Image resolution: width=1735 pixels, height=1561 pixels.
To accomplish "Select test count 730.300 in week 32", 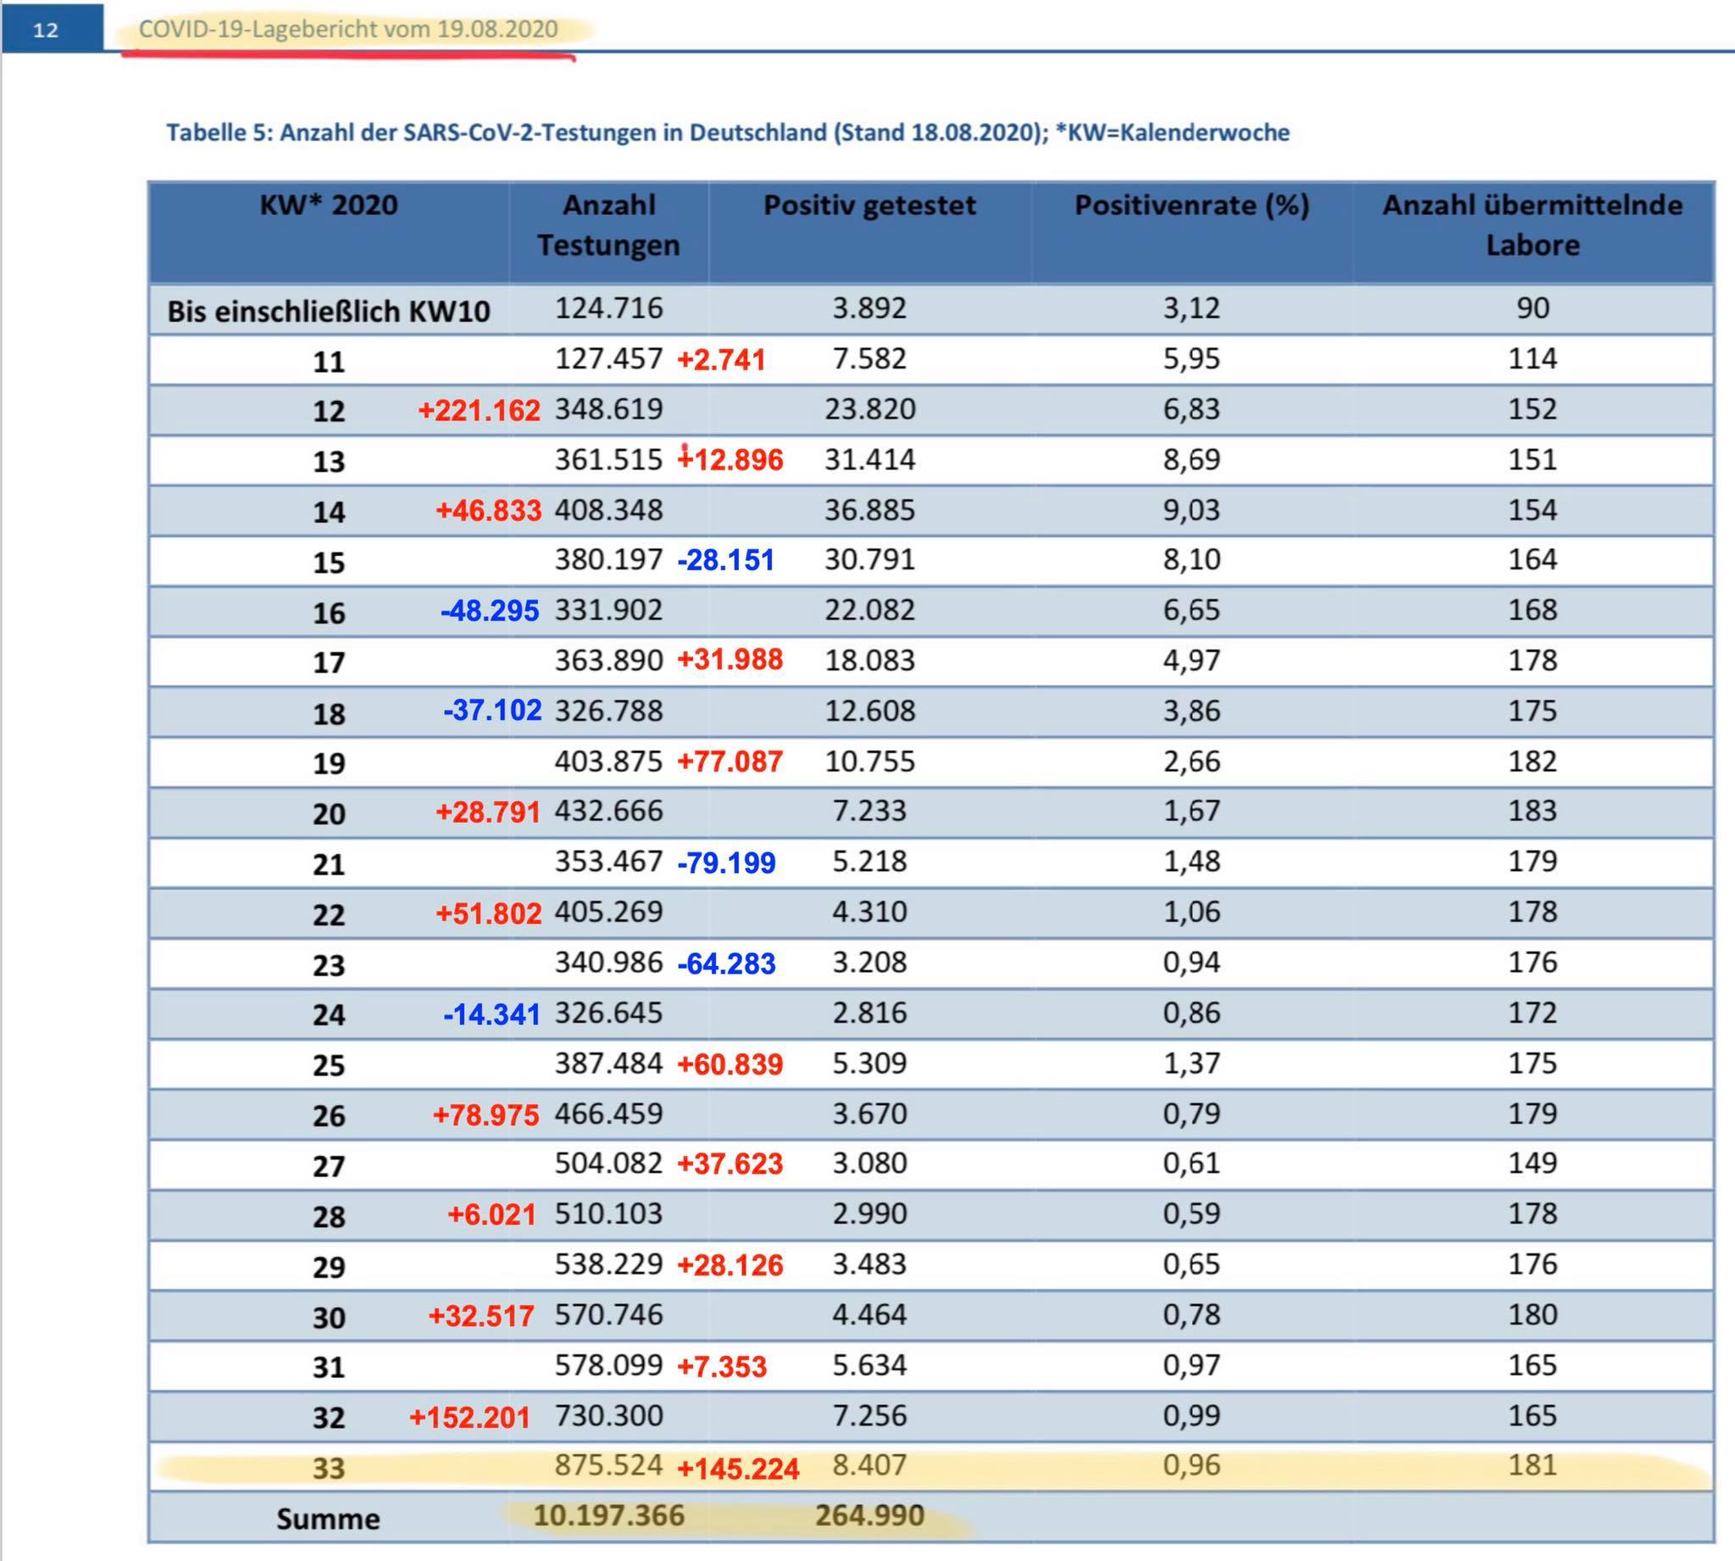I will click(x=608, y=1416).
